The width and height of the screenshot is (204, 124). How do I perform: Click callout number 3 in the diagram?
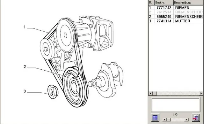point(25,91)
